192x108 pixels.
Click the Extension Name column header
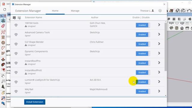tap(33, 17)
